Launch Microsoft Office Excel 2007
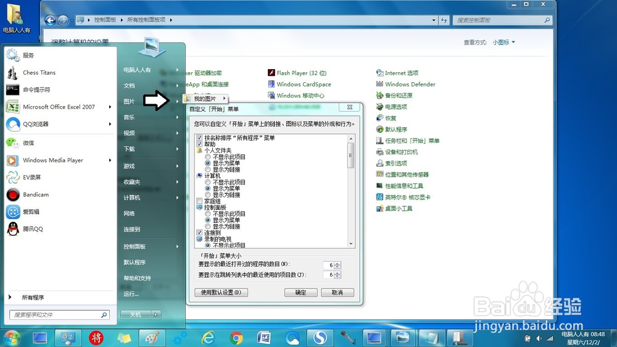617x347 pixels. click(59, 107)
